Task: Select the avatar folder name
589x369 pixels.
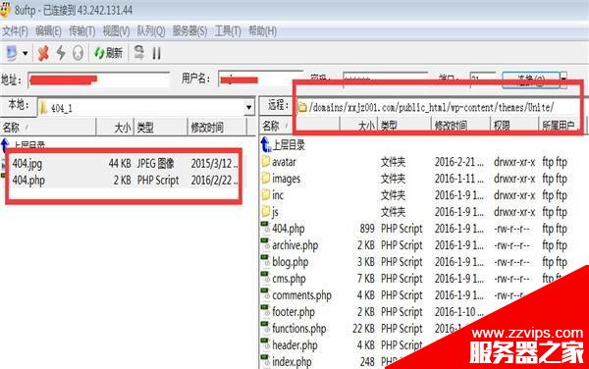Action: [x=284, y=162]
